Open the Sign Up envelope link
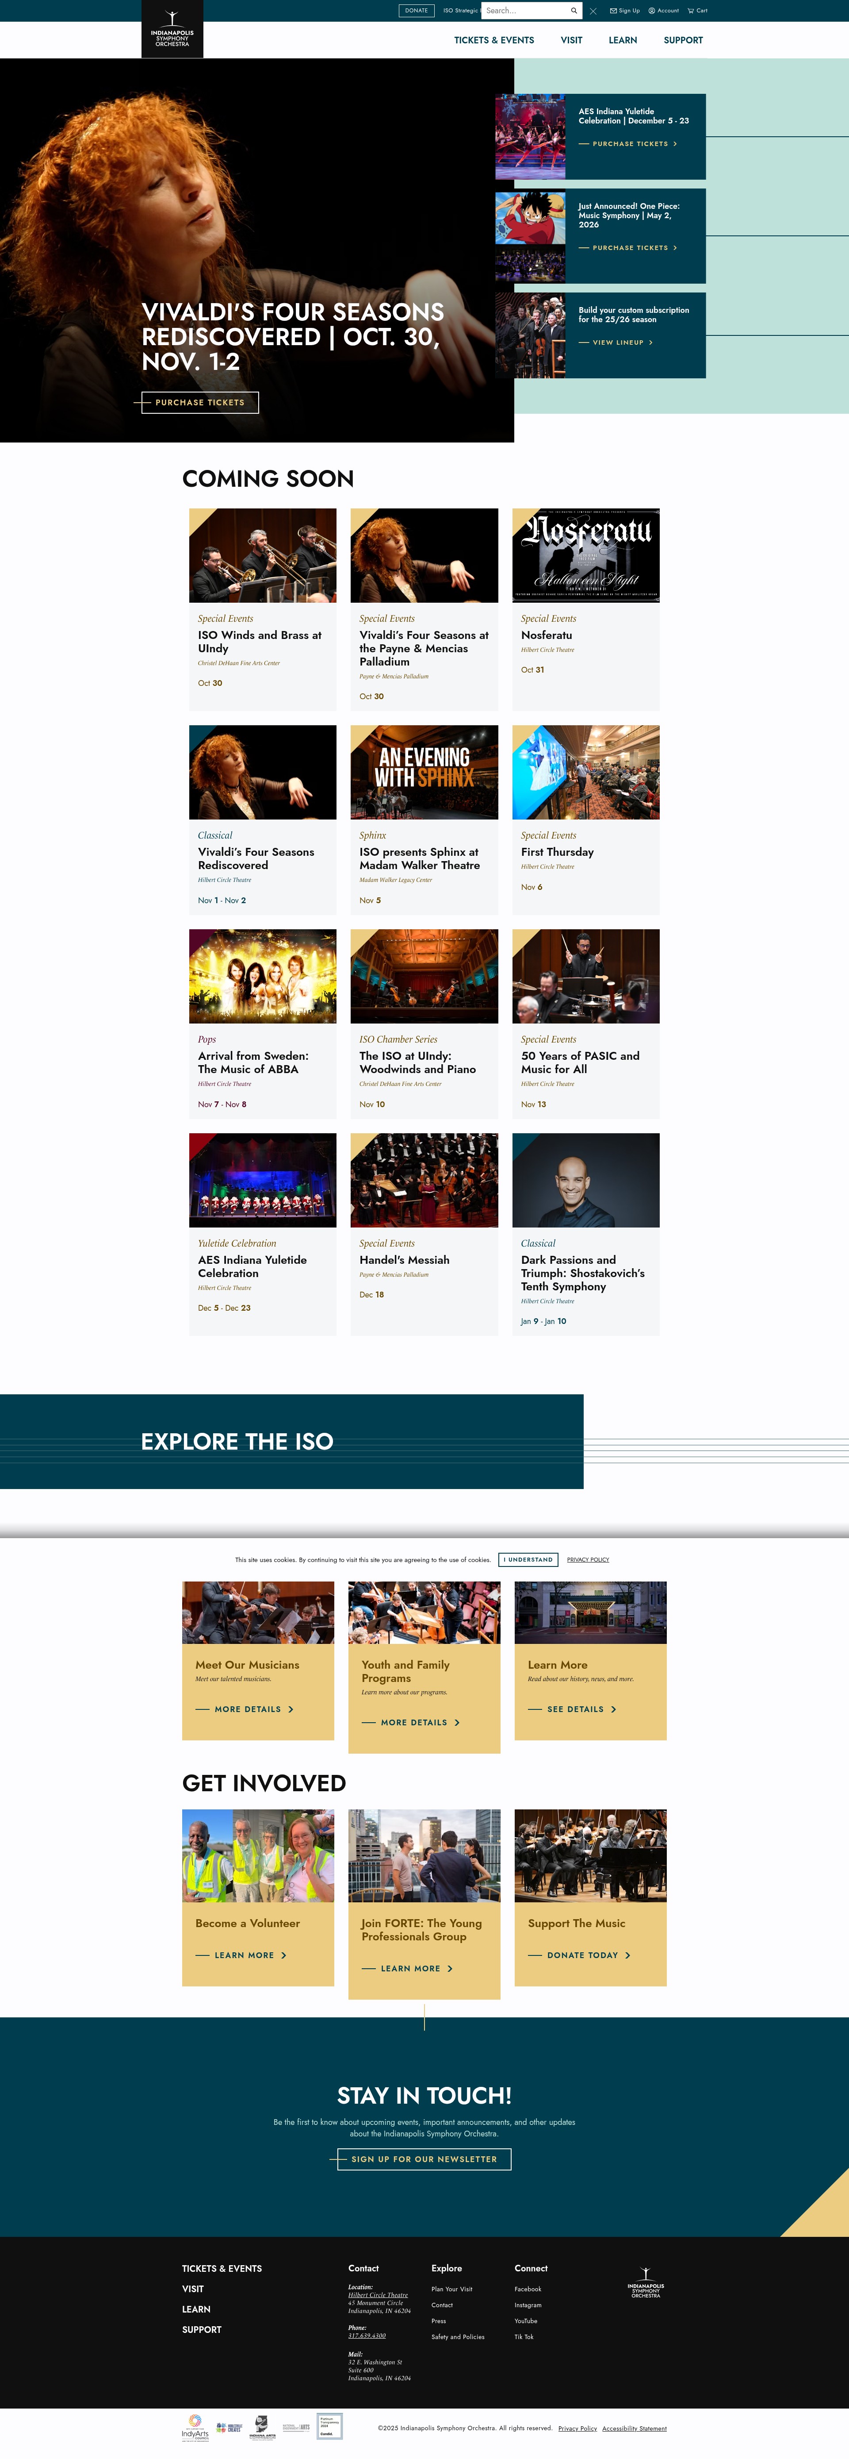849x2459 pixels. point(625,11)
